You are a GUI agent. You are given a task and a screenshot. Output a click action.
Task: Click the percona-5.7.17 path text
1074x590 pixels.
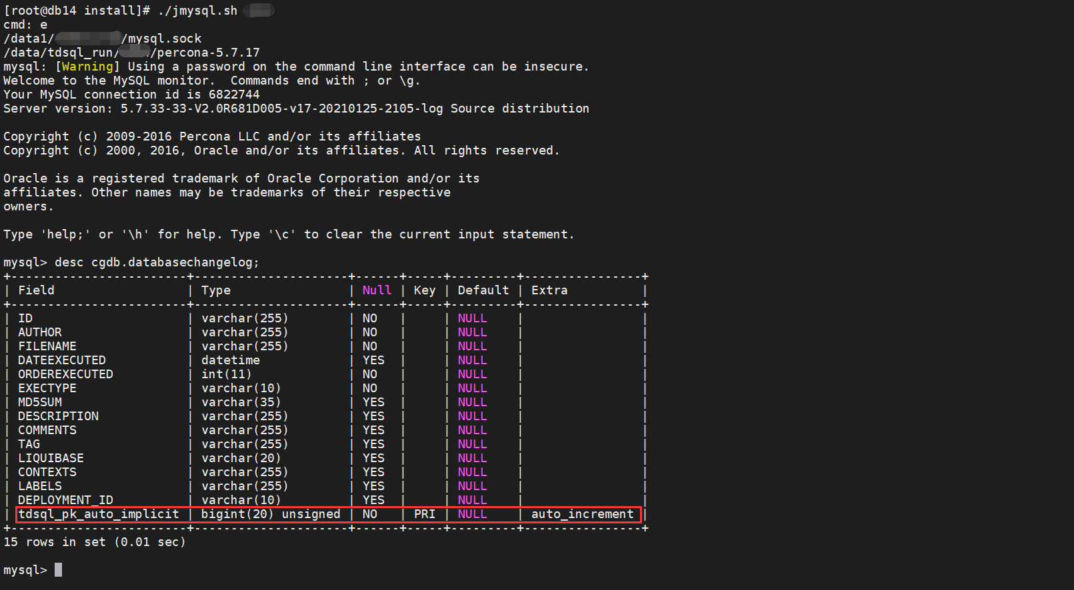(x=208, y=53)
